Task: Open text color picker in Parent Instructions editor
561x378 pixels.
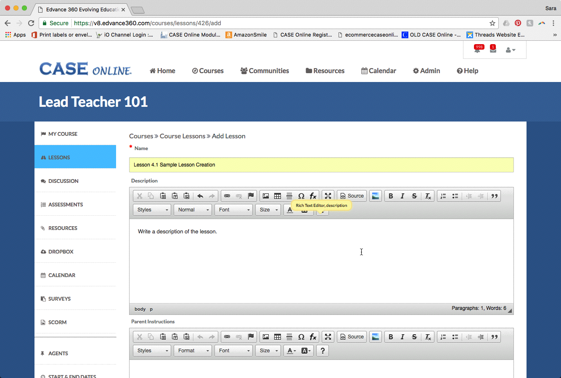Action: (291, 351)
